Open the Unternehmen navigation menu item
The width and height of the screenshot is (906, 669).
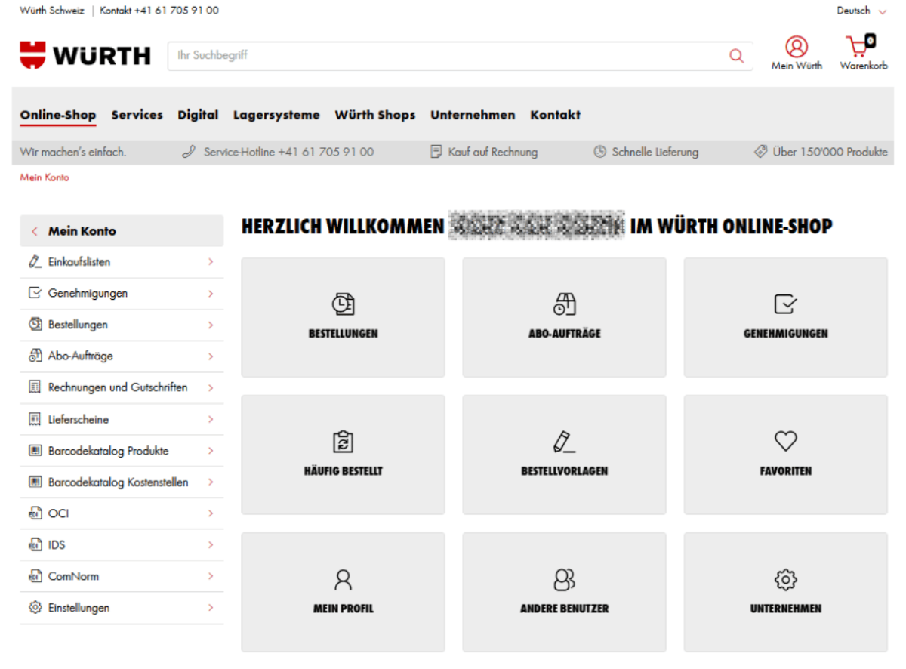(x=473, y=115)
